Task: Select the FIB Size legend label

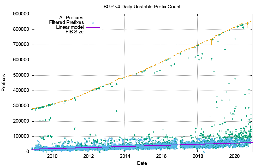Action: (75, 32)
